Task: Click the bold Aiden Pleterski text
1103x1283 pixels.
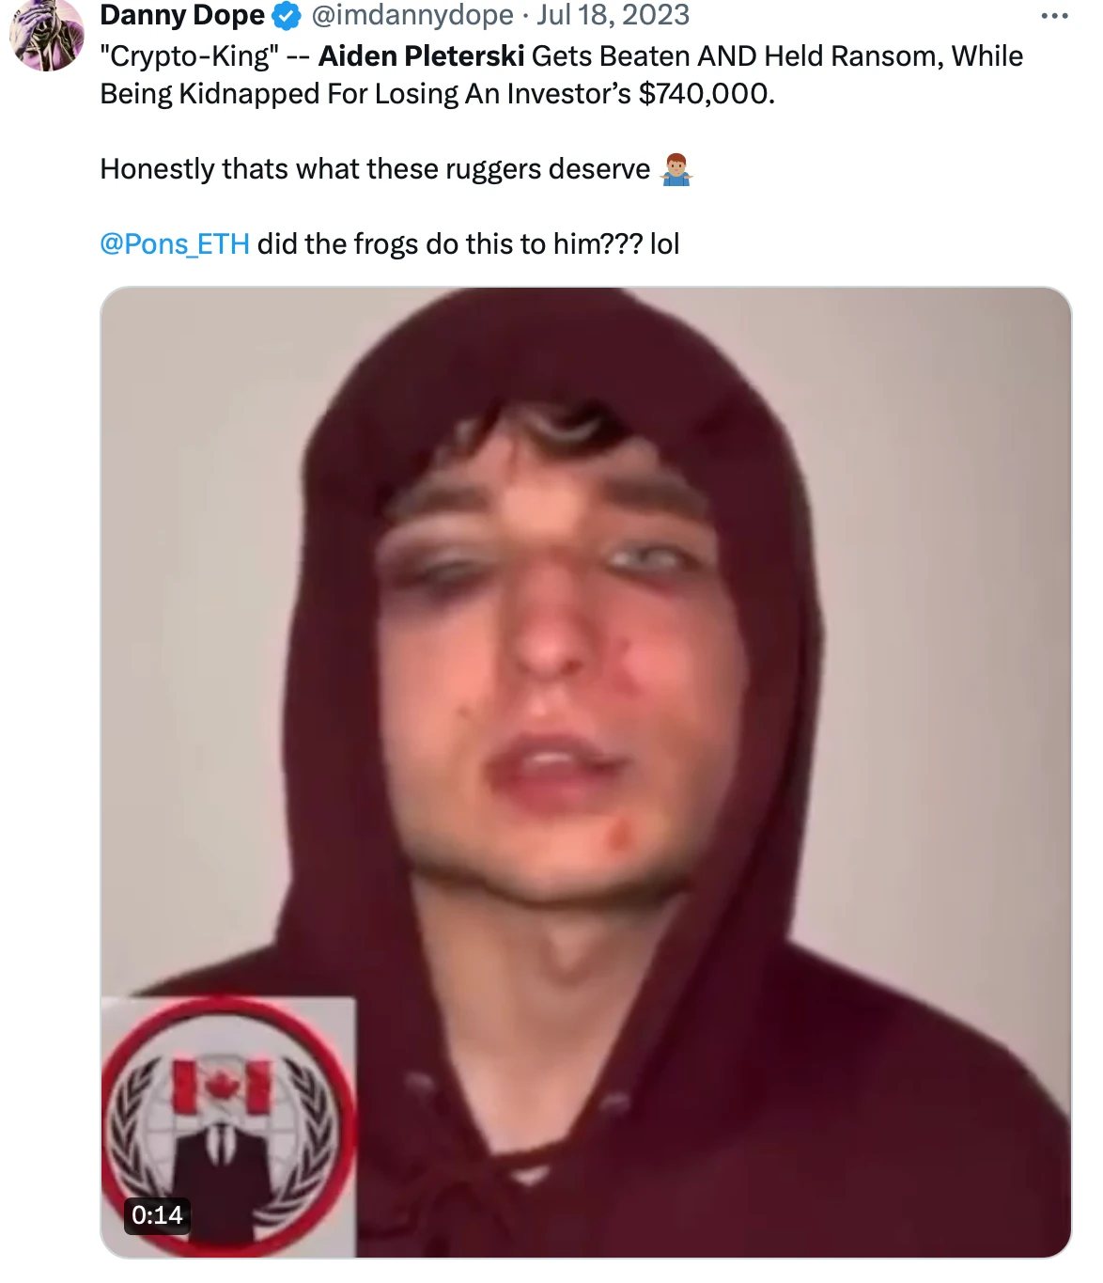Action: pyautogui.click(x=421, y=56)
